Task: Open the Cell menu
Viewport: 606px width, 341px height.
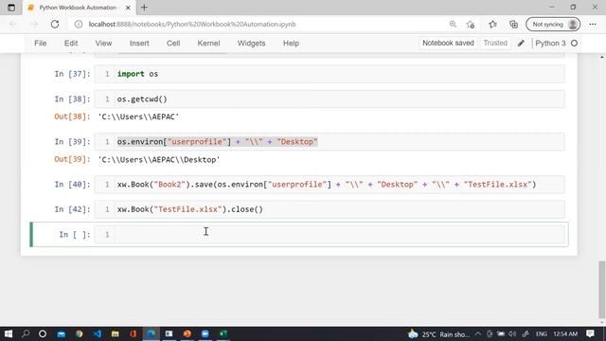Action: click(173, 44)
